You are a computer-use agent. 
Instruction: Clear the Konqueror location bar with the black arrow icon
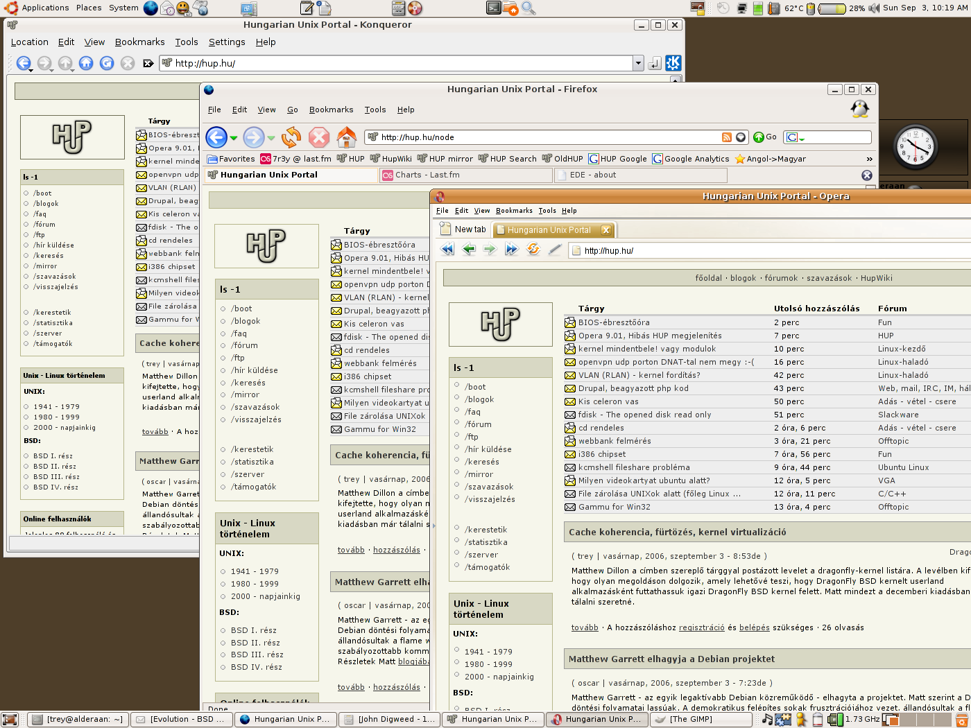tap(148, 63)
